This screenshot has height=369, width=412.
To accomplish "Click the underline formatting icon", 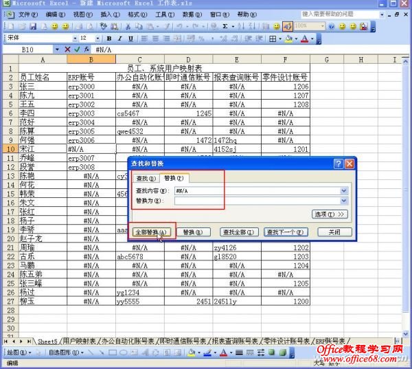I will (129, 38).
